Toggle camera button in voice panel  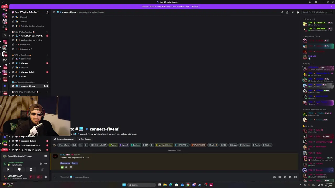point(8,169)
